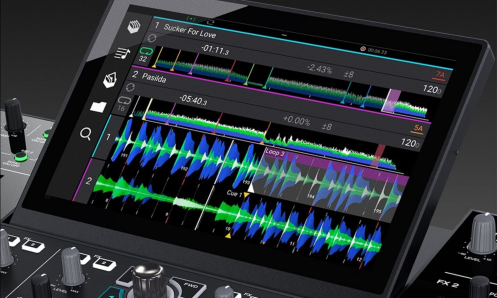This screenshot has width=497, height=298.
Task: Tap yellow triangle marker below deck 2 waveform
Action: (228, 236)
